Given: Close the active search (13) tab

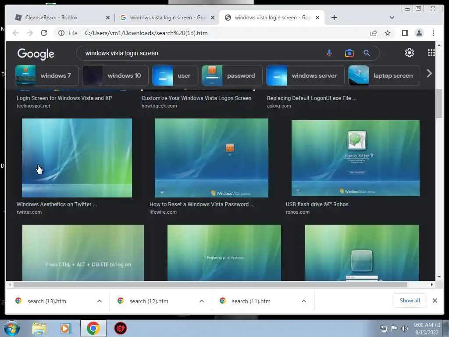Looking at the screenshot, I should pyautogui.click(x=317, y=18).
